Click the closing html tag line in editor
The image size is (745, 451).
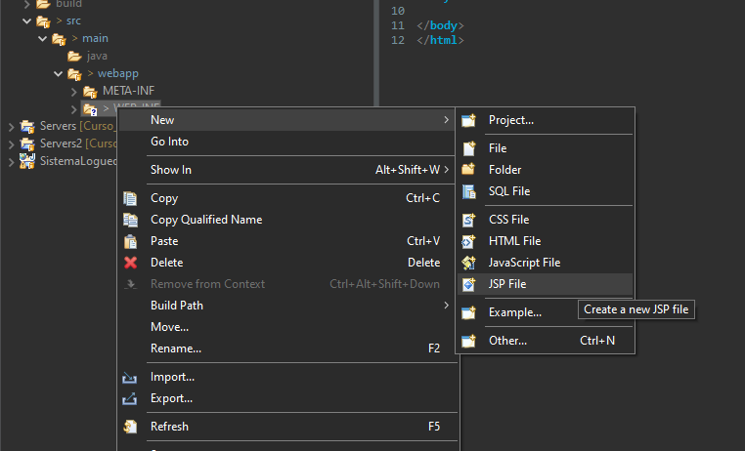440,40
